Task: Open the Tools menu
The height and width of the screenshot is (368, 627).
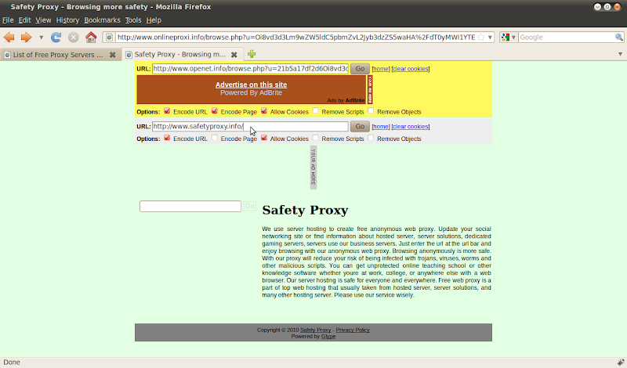Action: [132, 20]
